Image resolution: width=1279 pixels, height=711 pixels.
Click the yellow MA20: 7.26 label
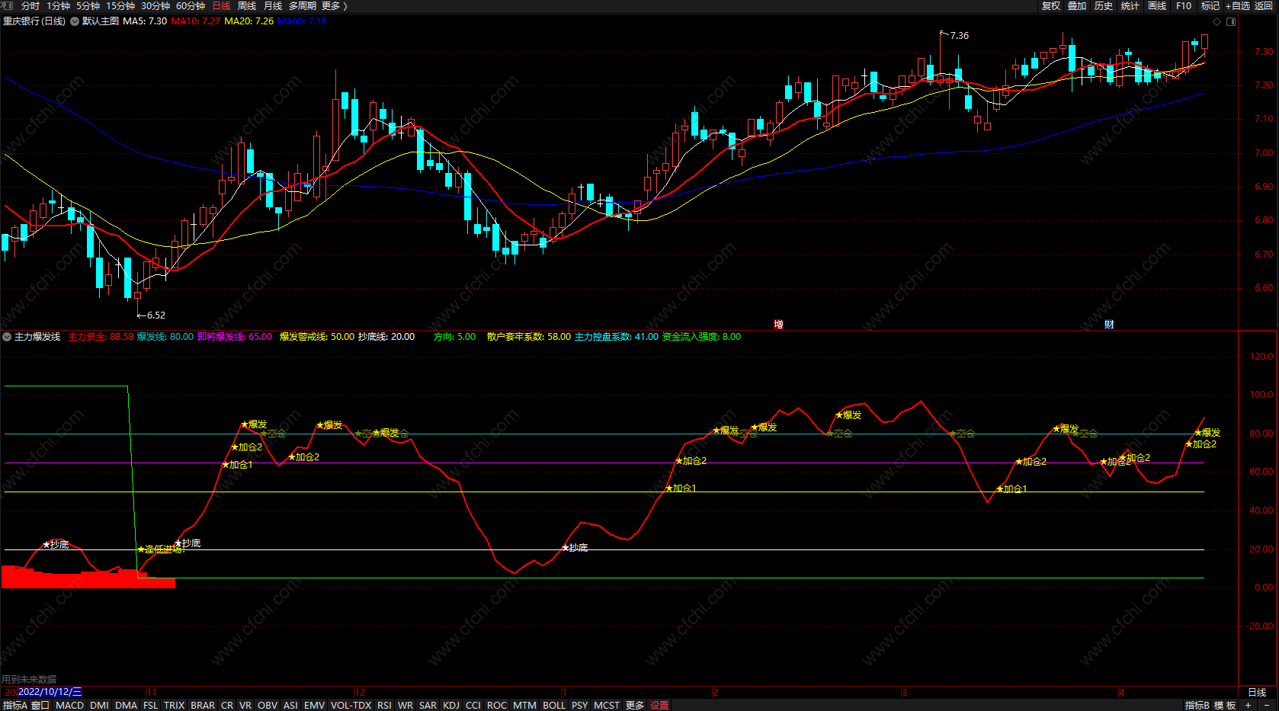249,21
